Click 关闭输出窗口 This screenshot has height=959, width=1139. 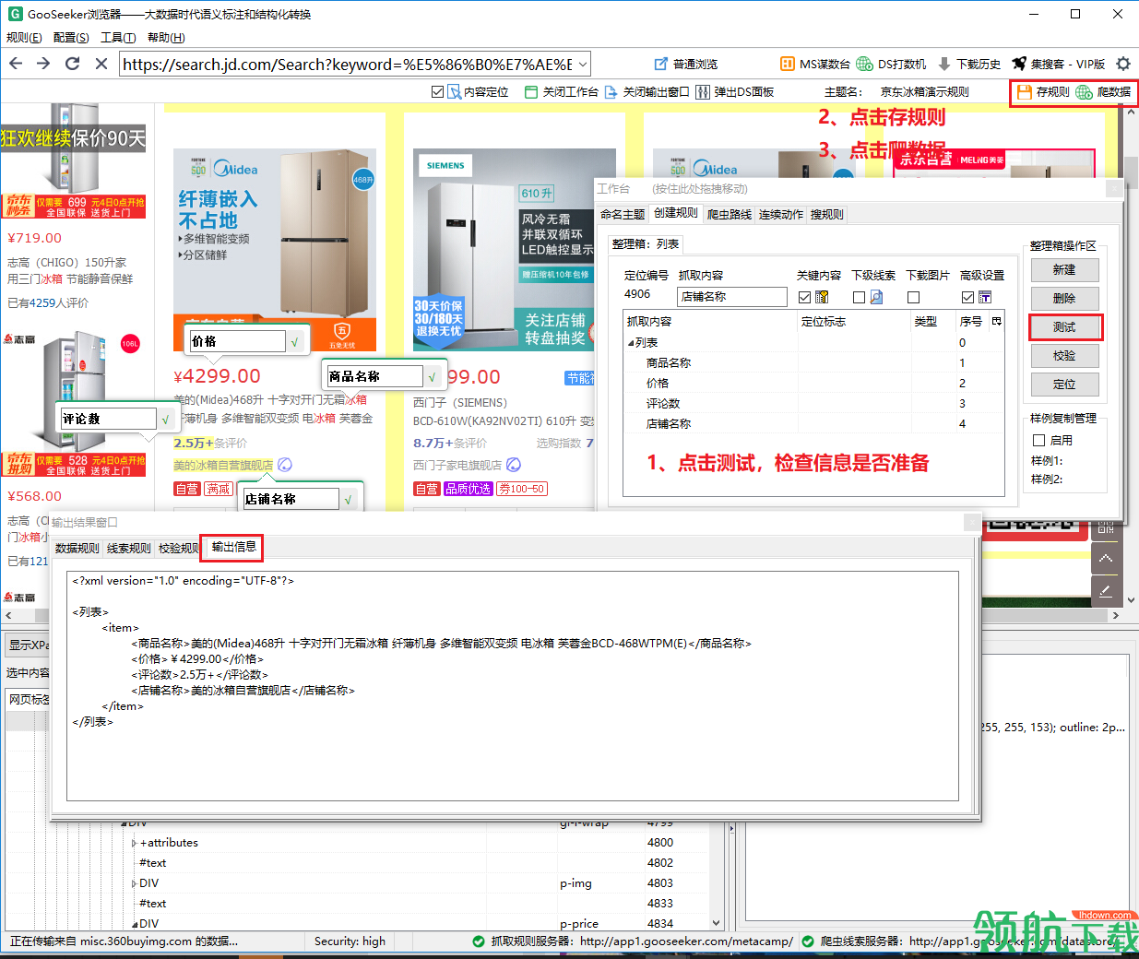647,92
